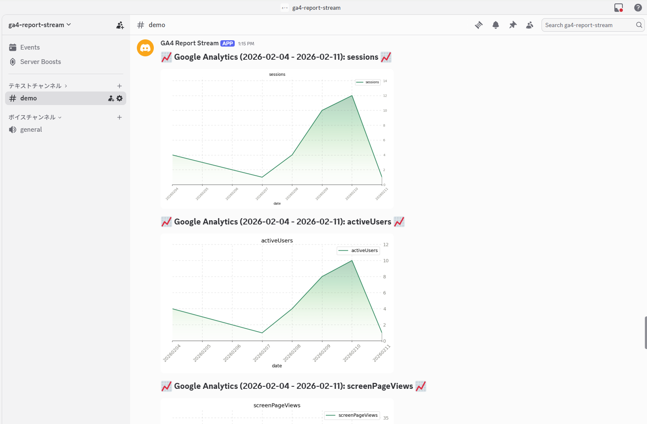647x424 pixels.
Task: Click the ga4-report-stream window title text
Action: [x=317, y=8]
